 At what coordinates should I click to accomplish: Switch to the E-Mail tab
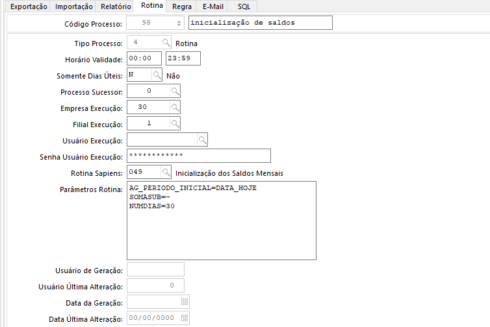click(213, 6)
